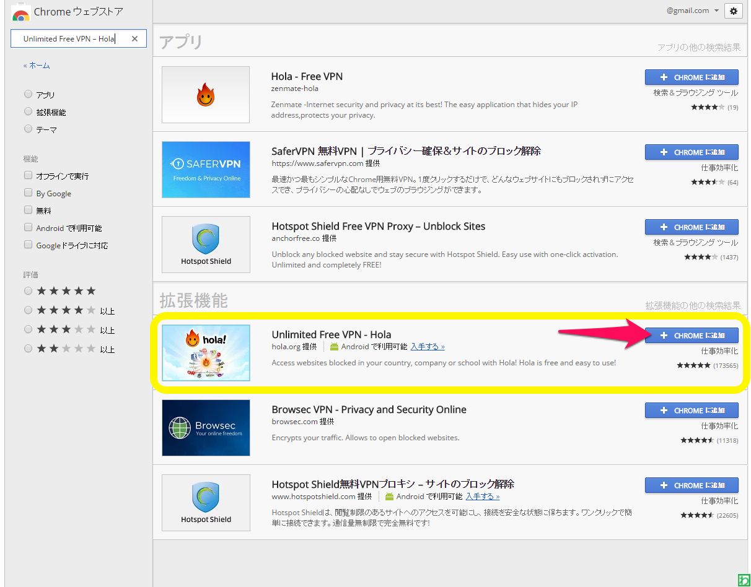Click the Chrome Web Store logo icon
Viewport: 751px width, 587px height.
coord(20,13)
